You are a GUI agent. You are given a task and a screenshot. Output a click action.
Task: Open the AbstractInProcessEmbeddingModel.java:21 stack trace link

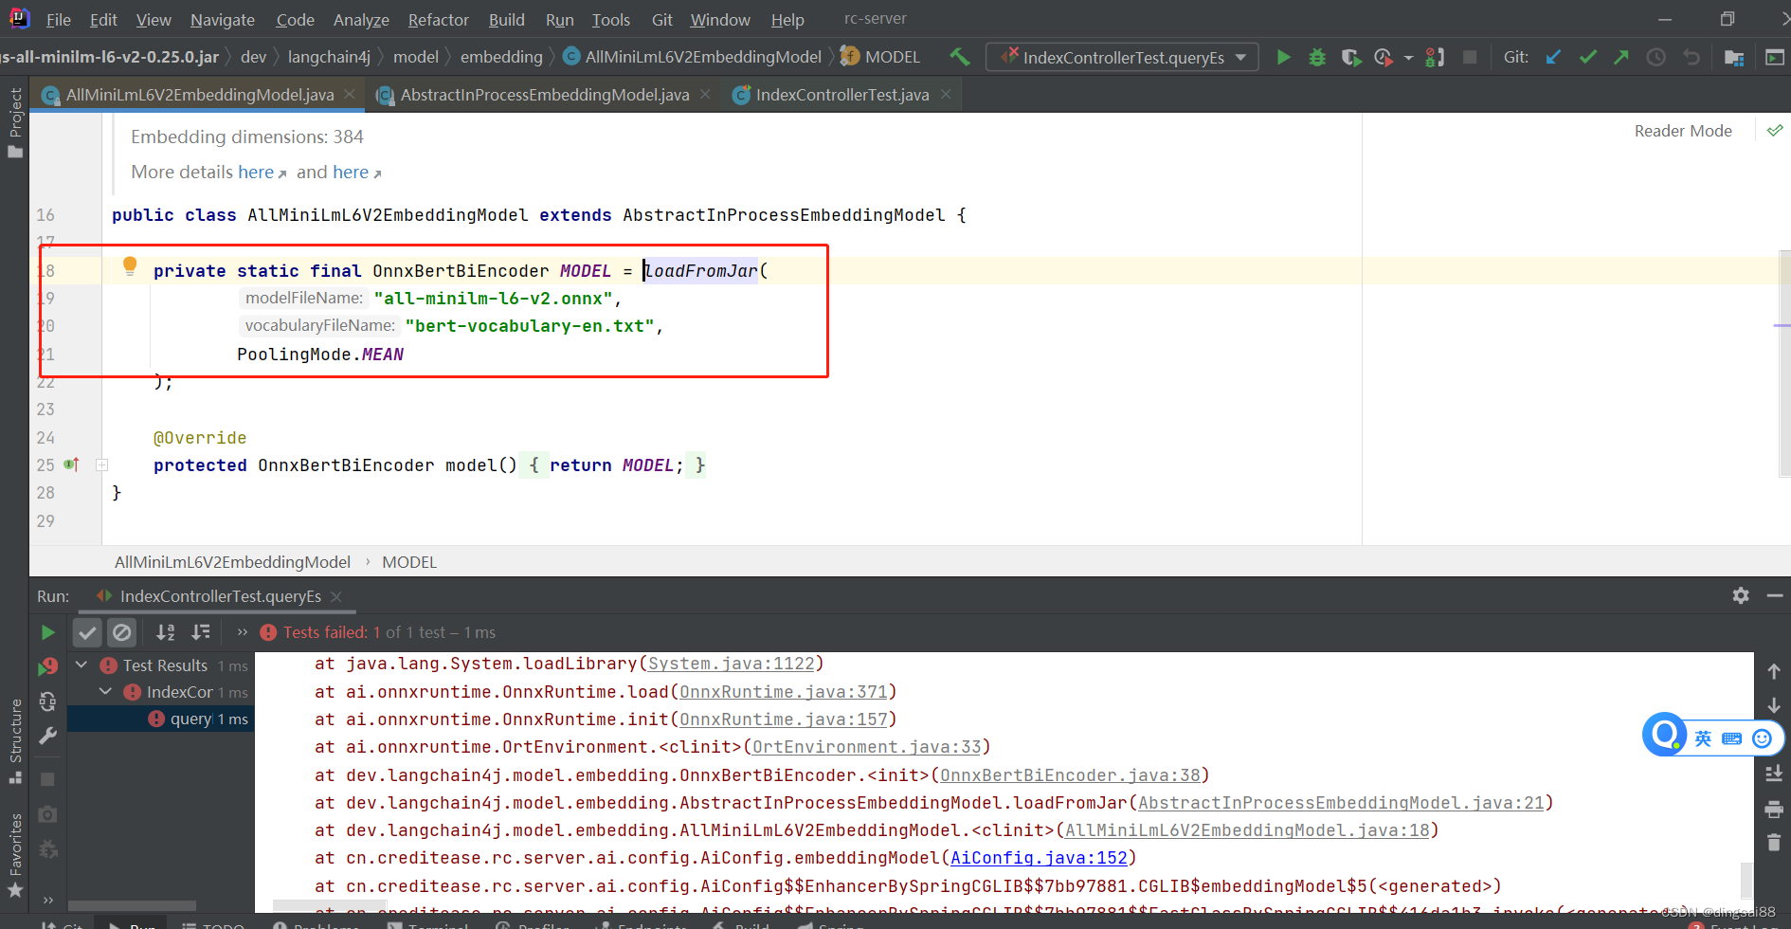[1341, 802]
